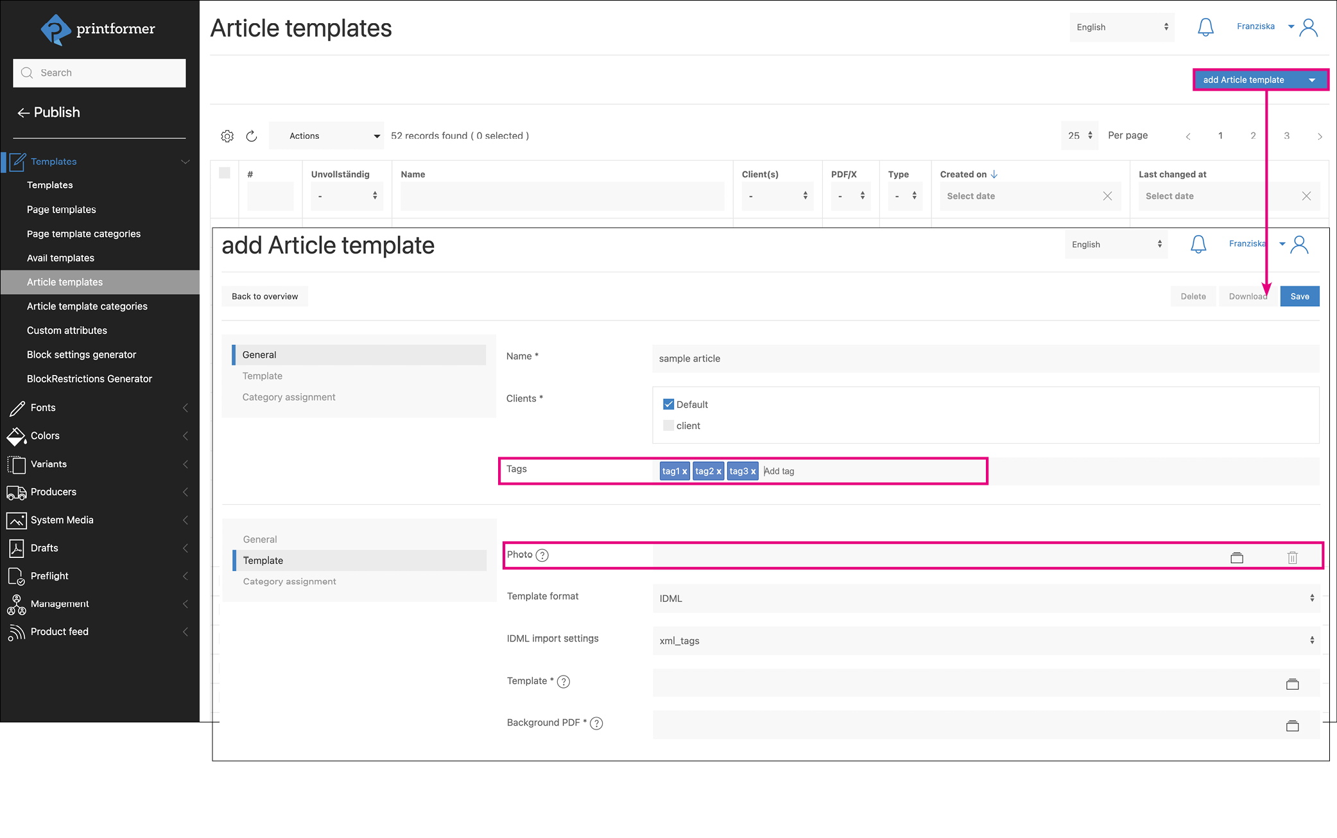The height and width of the screenshot is (838, 1337).
Task: Click Back to overview button
Action: coord(264,296)
